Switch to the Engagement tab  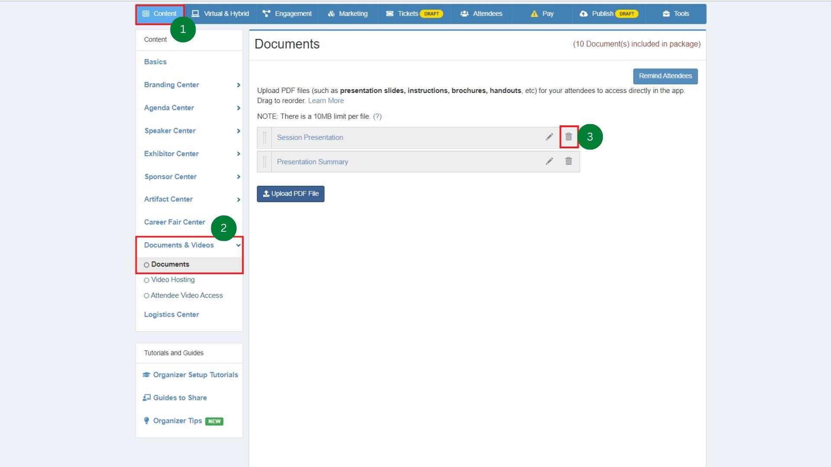(x=287, y=14)
